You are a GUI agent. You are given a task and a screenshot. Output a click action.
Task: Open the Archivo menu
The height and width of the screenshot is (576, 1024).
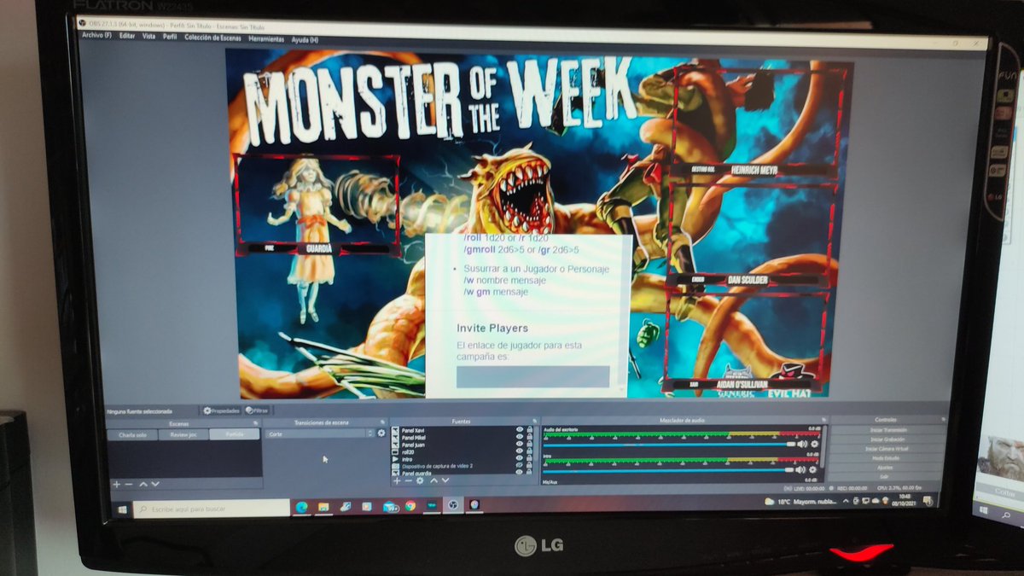(96, 36)
